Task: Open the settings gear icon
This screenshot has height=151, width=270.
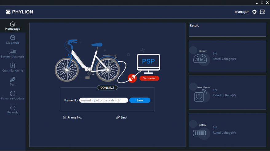Action: (254, 12)
